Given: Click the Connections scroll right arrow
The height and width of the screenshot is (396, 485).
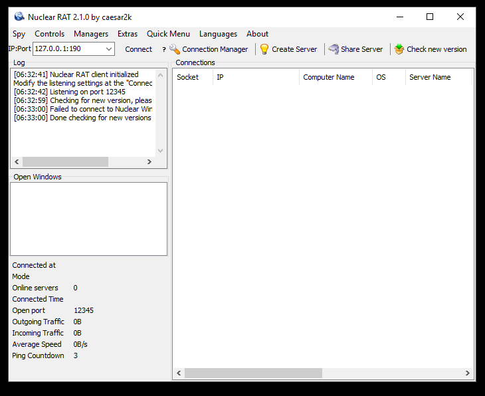Looking at the screenshot, I should coord(467,373).
